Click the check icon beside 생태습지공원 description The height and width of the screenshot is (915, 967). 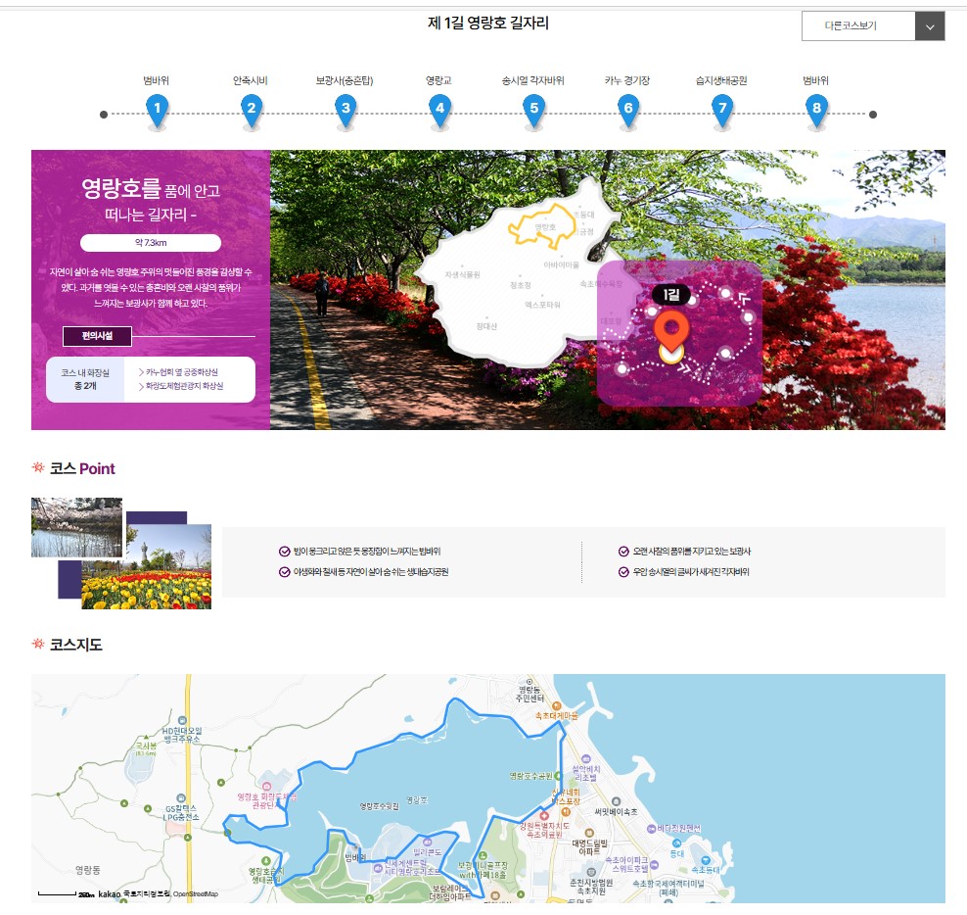(x=284, y=572)
